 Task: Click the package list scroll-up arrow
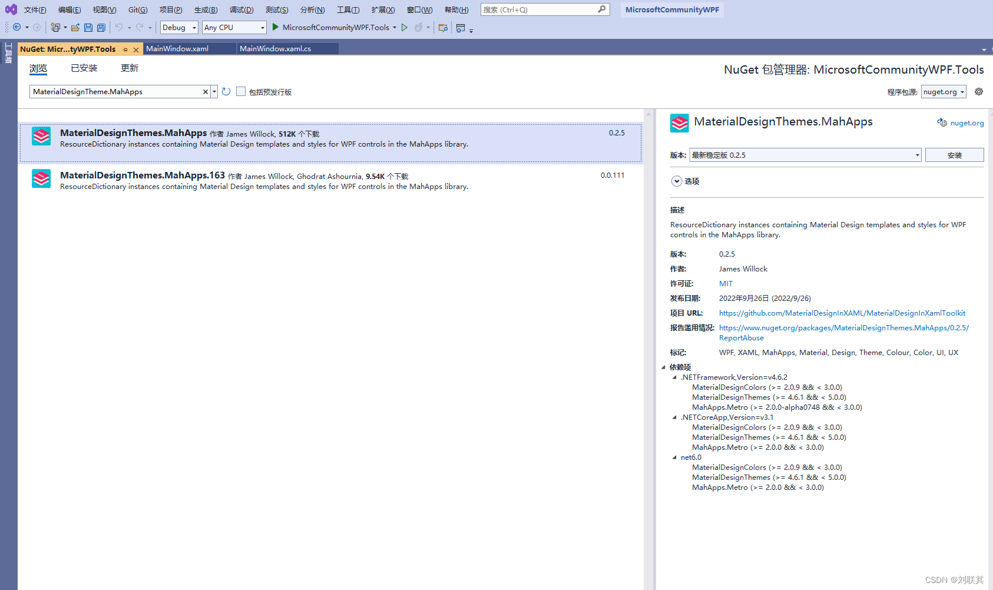coord(648,114)
